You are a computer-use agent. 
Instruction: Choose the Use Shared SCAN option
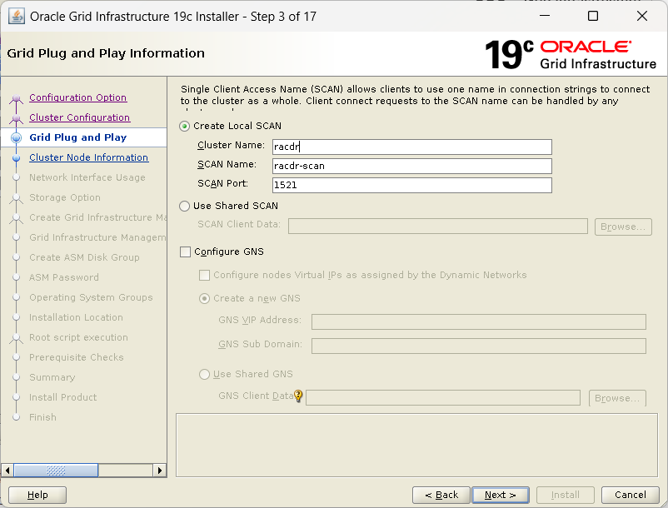click(184, 206)
